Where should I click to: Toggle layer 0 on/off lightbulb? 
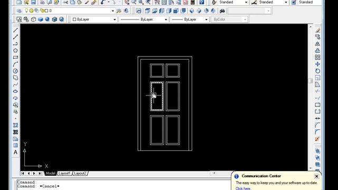click(26, 11)
